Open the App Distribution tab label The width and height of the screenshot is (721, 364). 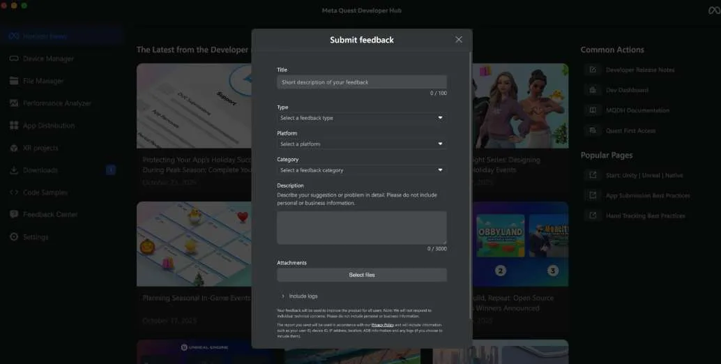coord(49,125)
